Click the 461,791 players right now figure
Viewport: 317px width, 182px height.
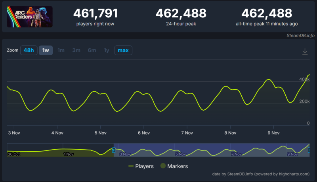click(x=95, y=13)
